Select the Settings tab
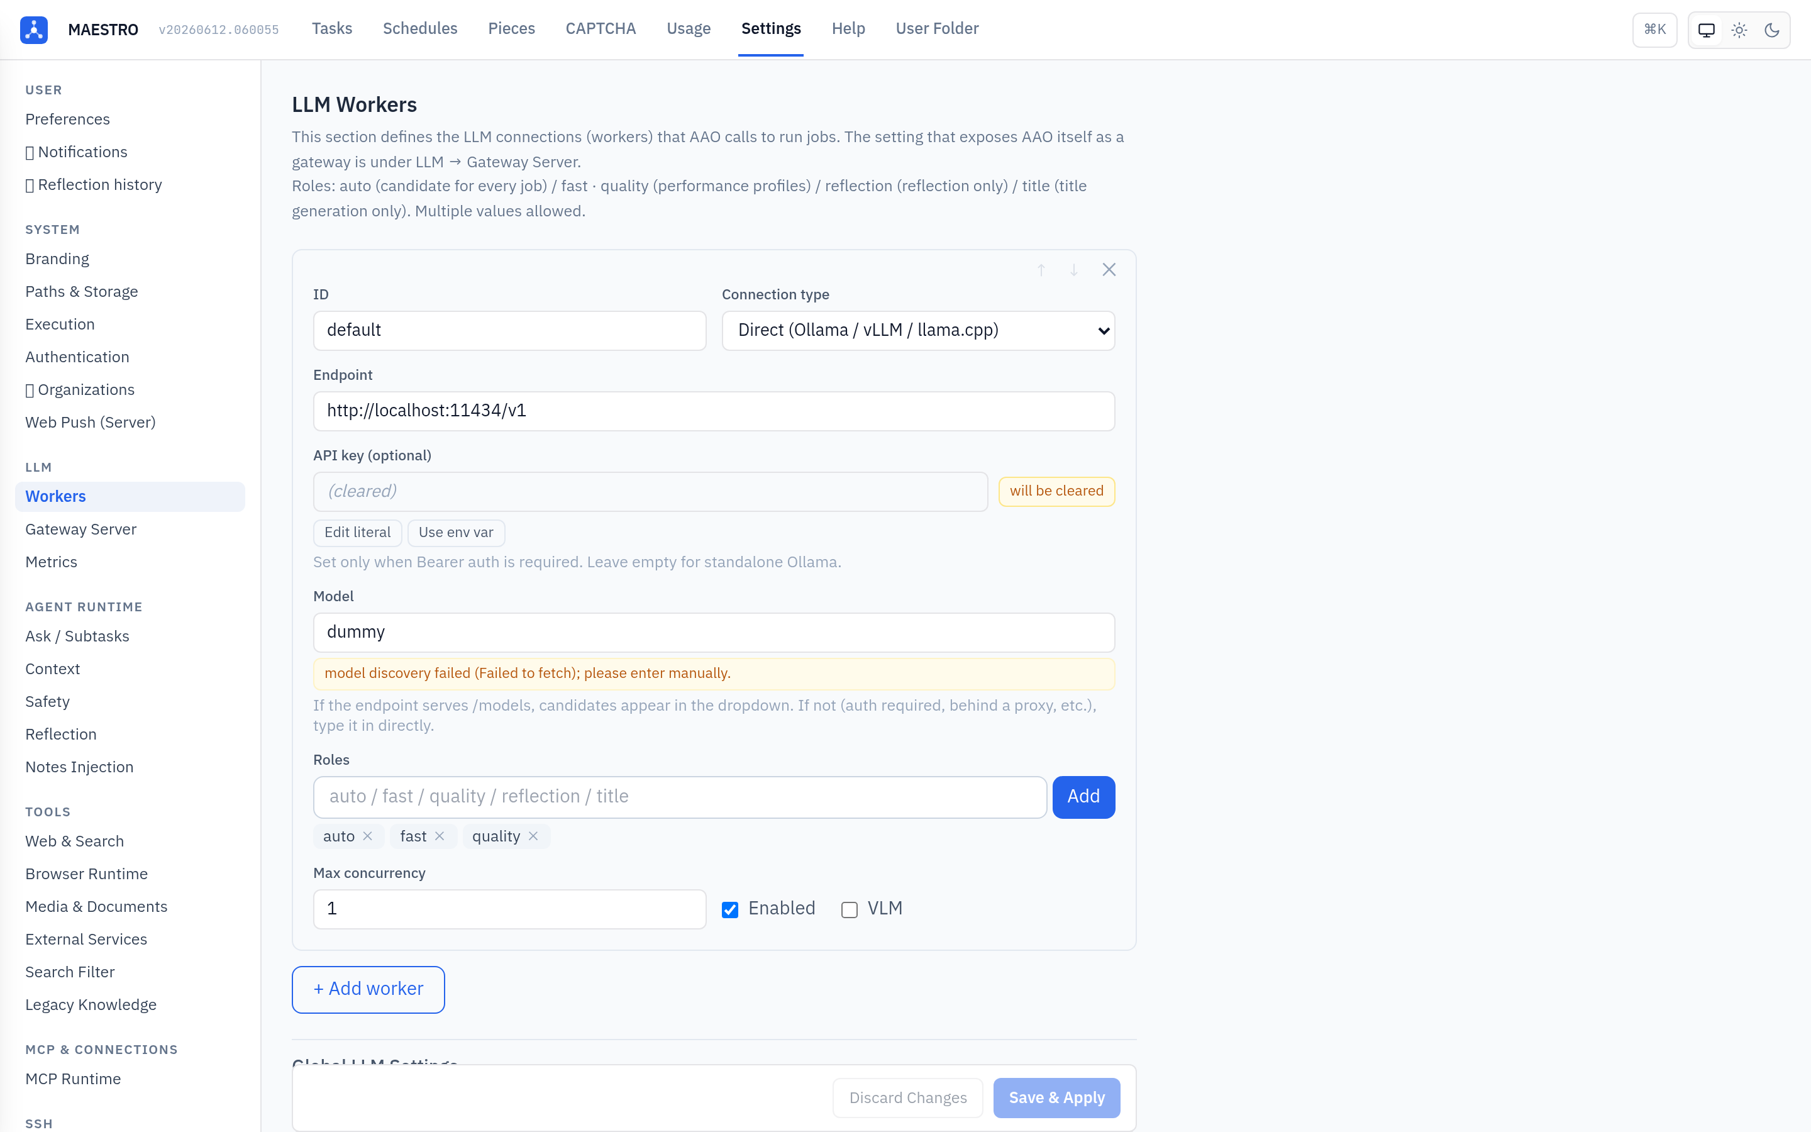1811x1132 pixels. click(x=771, y=28)
